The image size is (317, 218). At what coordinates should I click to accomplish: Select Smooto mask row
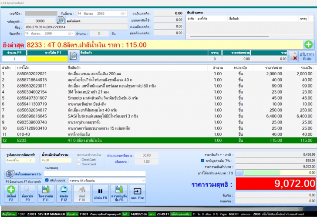point(158,98)
